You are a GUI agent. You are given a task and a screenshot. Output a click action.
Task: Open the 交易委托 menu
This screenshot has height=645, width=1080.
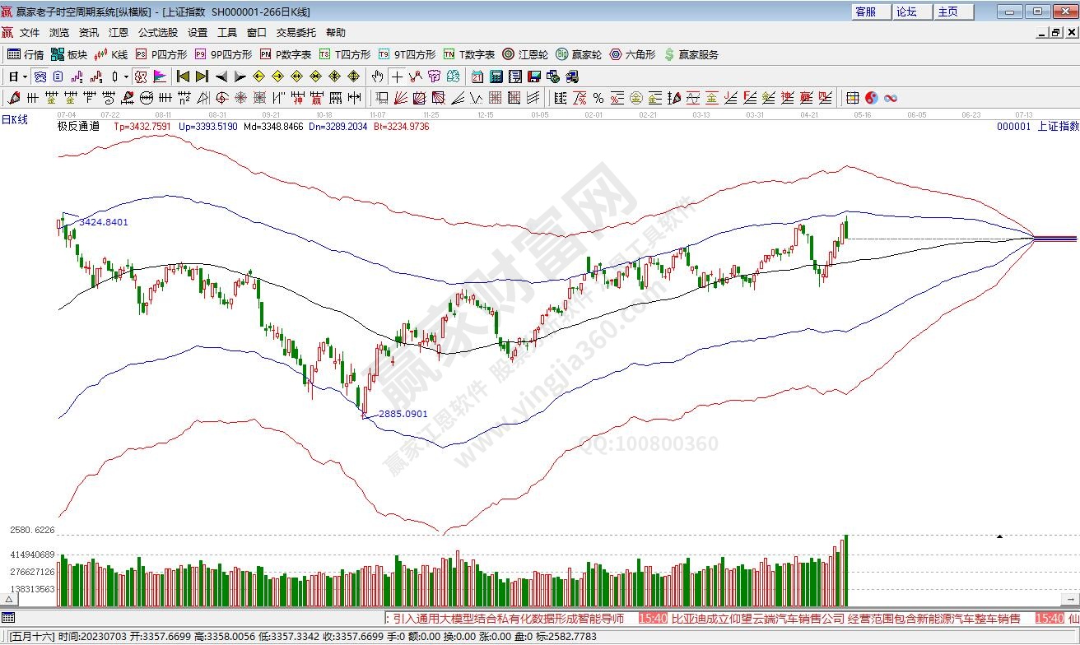pos(296,33)
